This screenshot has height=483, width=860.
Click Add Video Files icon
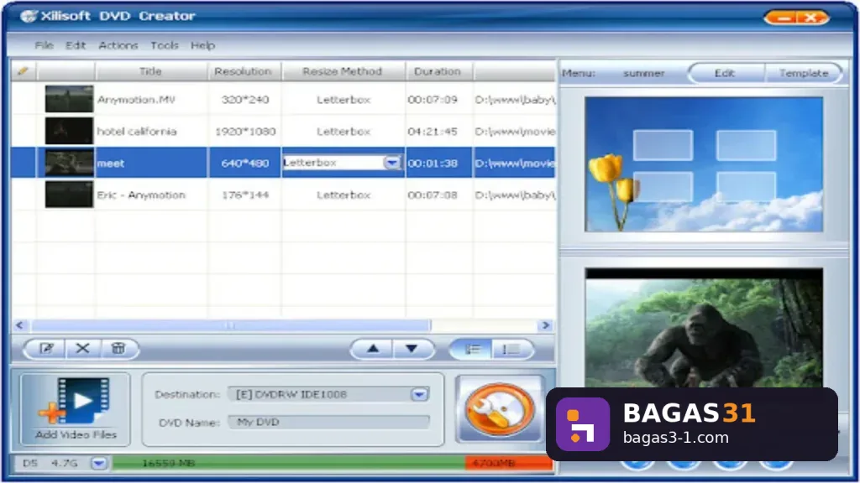(76, 408)
